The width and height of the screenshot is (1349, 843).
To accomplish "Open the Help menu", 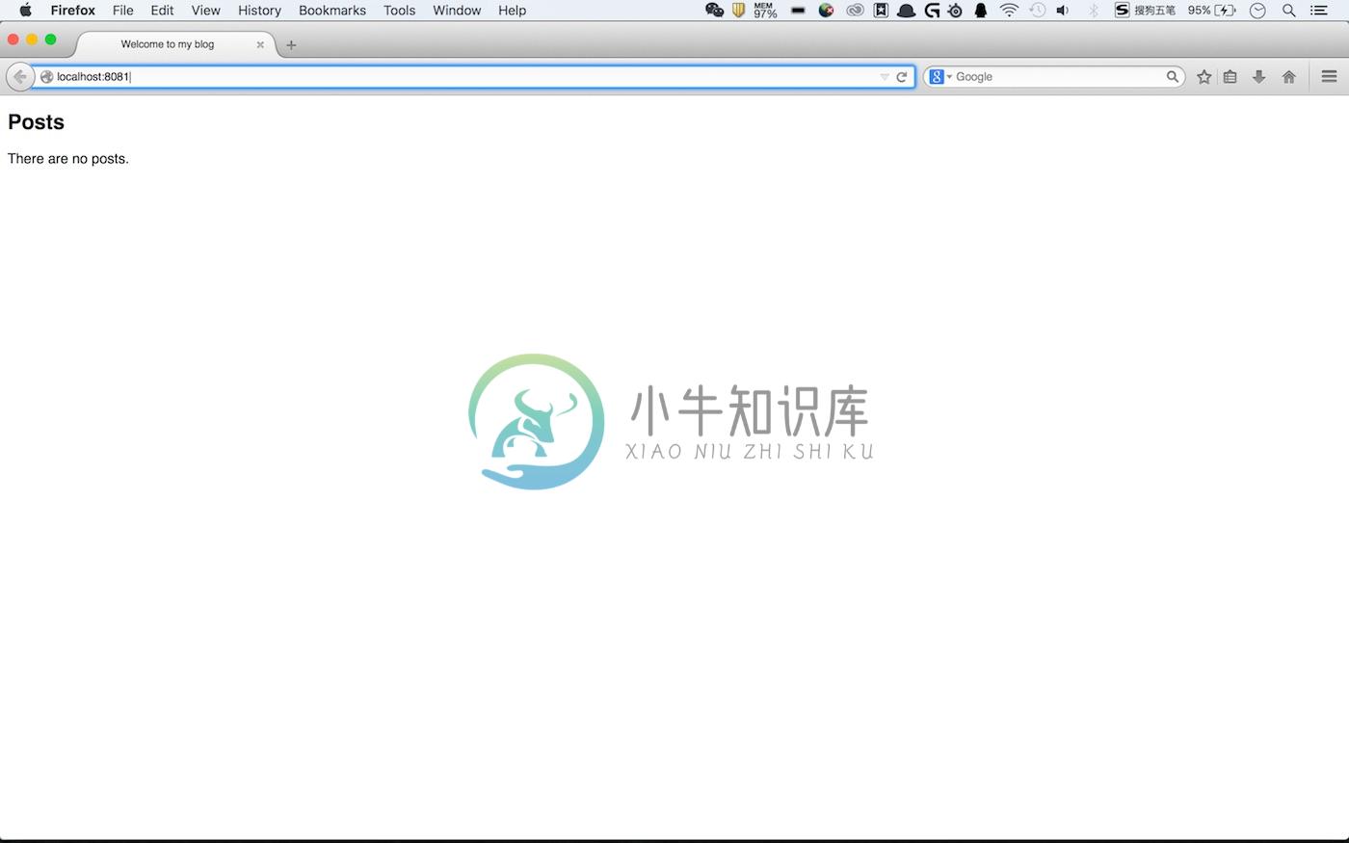I will [x=512, y=11].
